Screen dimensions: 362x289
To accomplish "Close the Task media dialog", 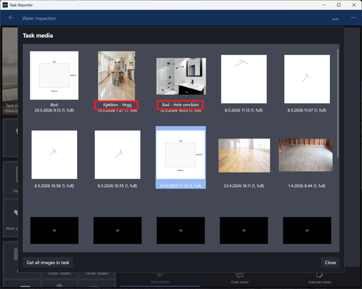I will click(330, 263).
